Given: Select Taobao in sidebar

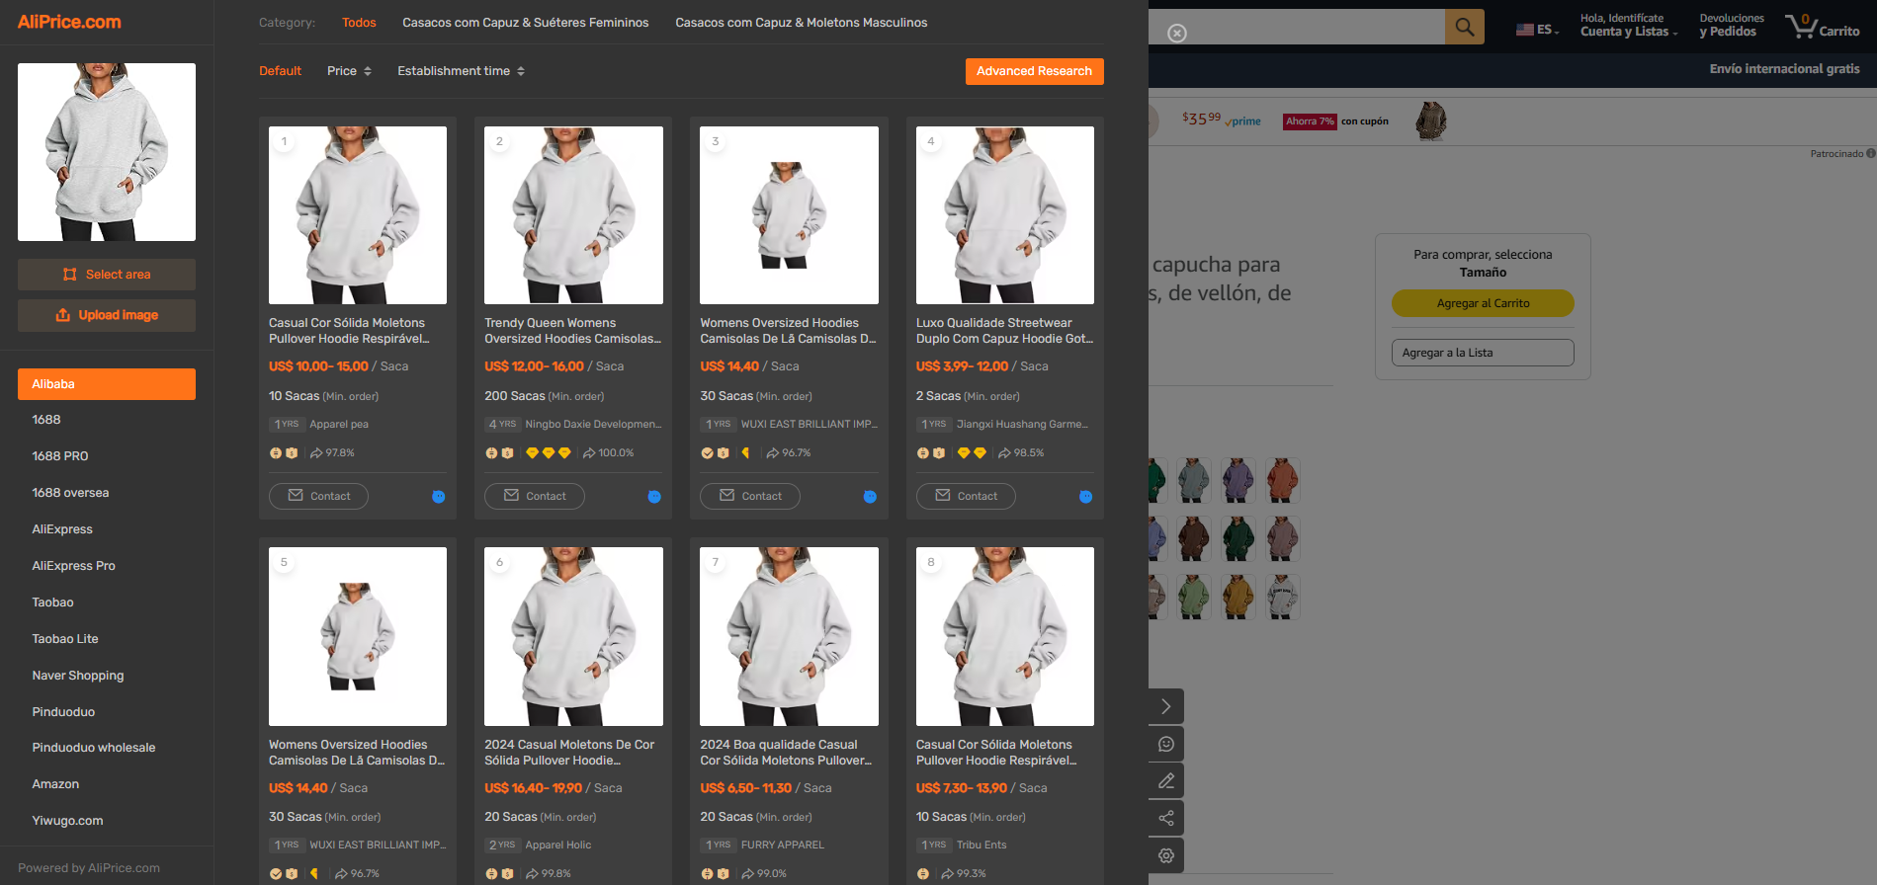Looking at the screenshot, I should (107, 603).
